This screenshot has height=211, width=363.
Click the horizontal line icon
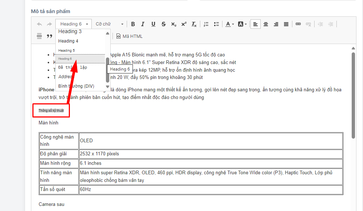pyautogui.click(x=39, y=36)
